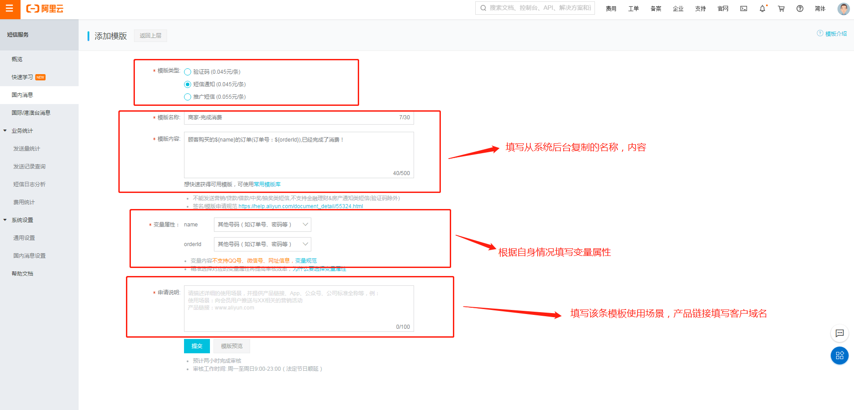Go to 快速学习 in the sidebar

(x=22, y=77)
